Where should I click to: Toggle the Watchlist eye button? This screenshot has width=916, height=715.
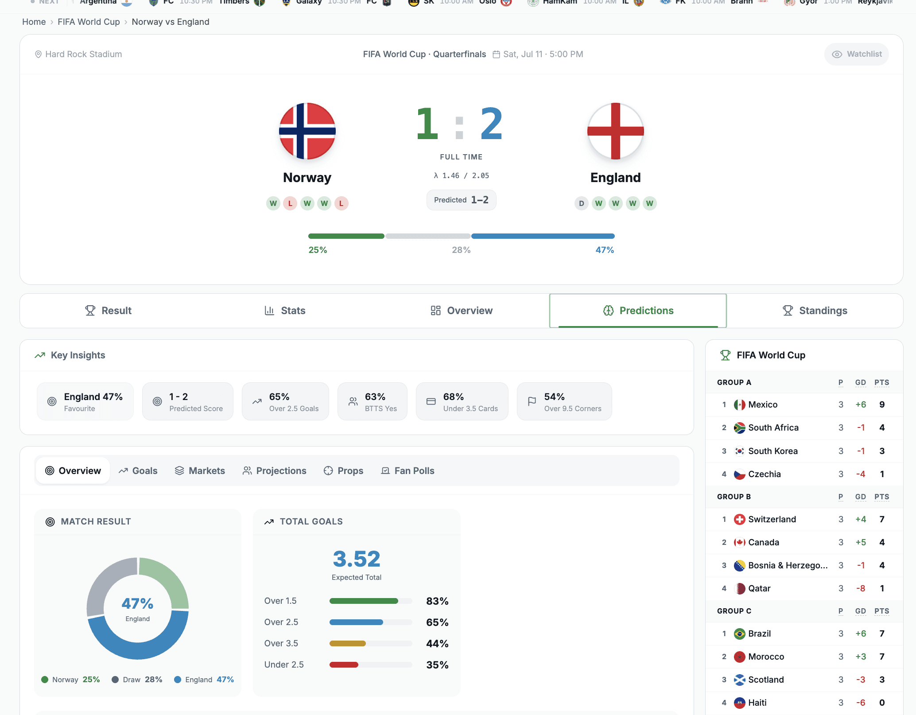(856, 54)
